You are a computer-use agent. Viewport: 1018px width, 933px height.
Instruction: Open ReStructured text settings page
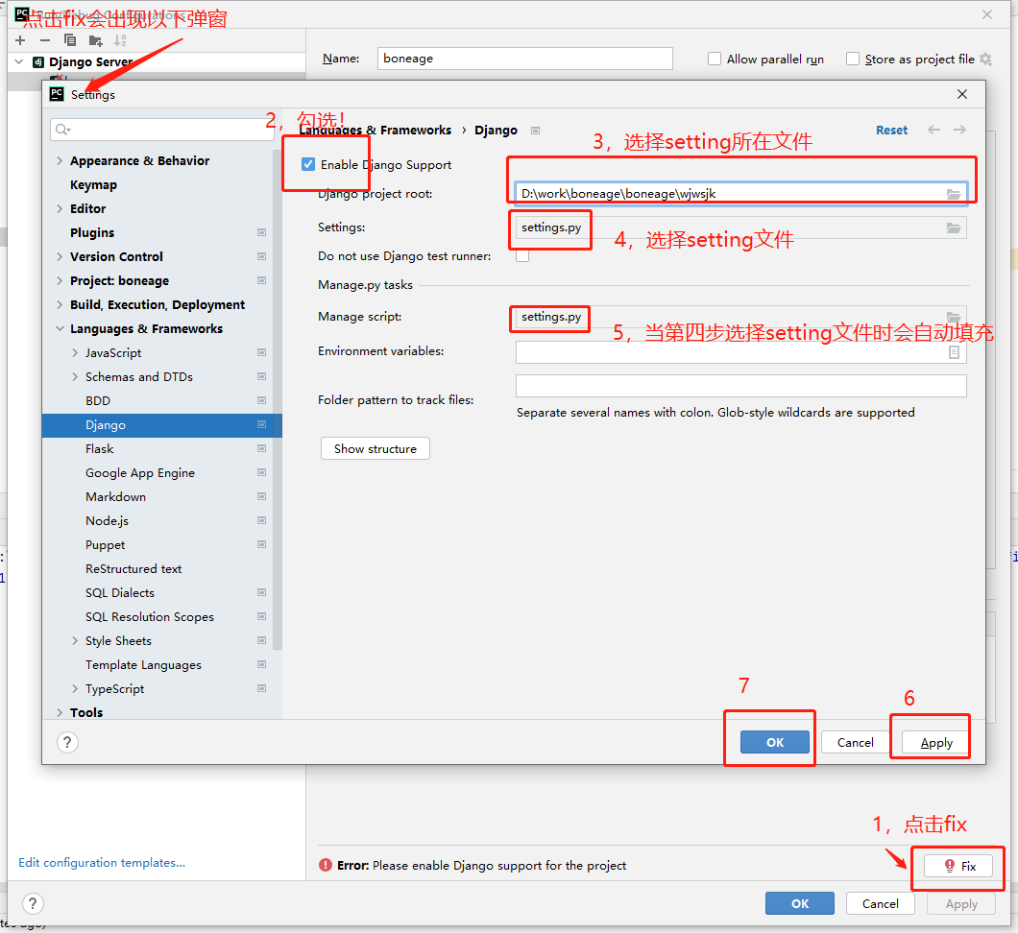133,569
